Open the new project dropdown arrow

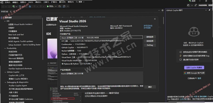tap(17, 7)
